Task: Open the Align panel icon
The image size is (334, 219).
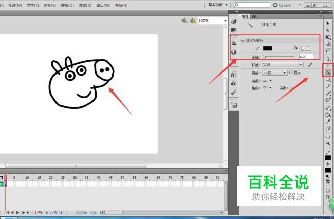Action: [234, 43]
